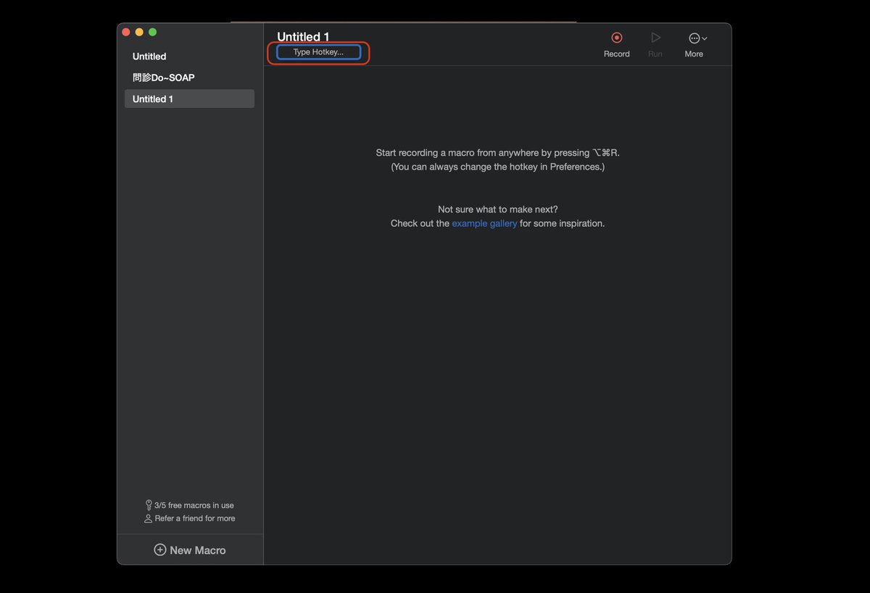This screenshot has width=870, height=593.
Task: Select the Untitled 1 macro in sidebar
Action: (189, 99)
